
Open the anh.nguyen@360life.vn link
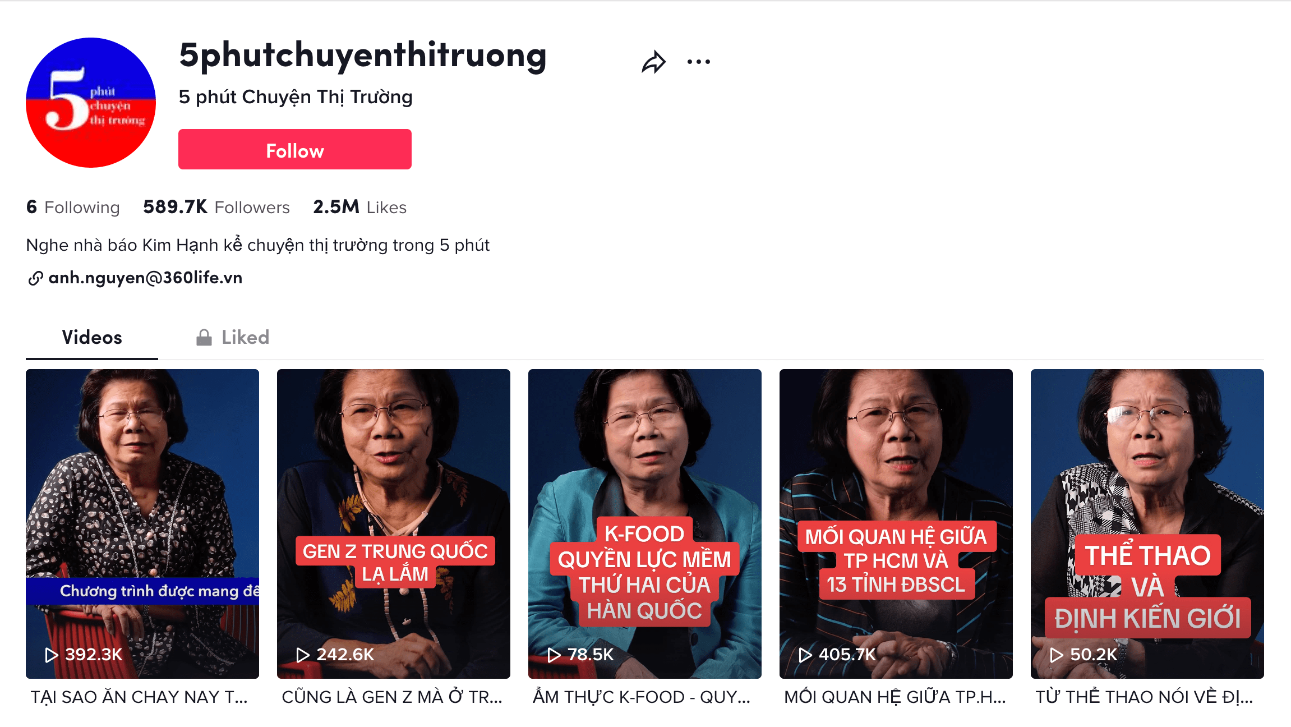pyautogui.click(x=145, y=278)
